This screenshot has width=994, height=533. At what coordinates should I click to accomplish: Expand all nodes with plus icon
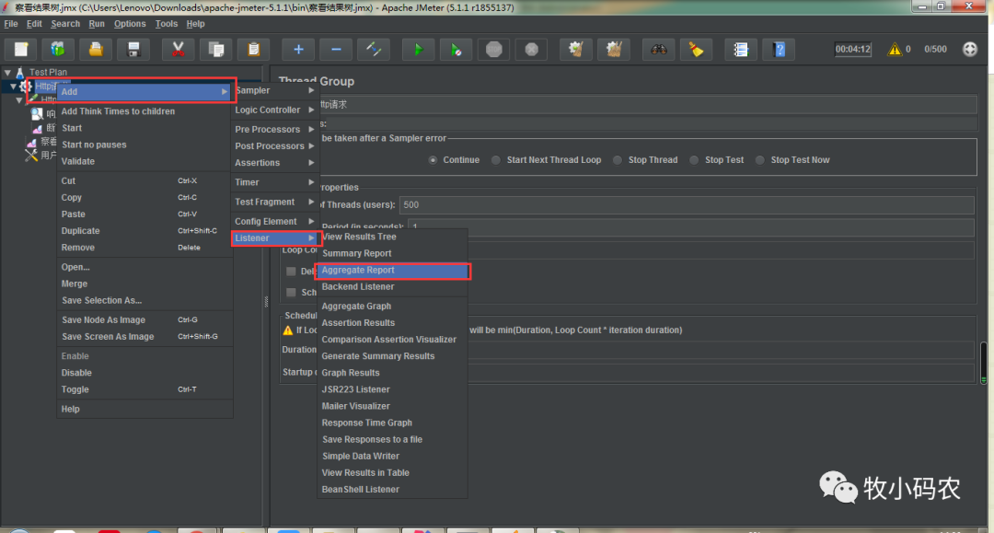pyautogui.click(x=298, y=50)
